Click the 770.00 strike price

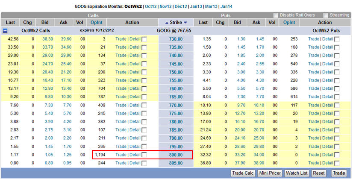[176, 105]
